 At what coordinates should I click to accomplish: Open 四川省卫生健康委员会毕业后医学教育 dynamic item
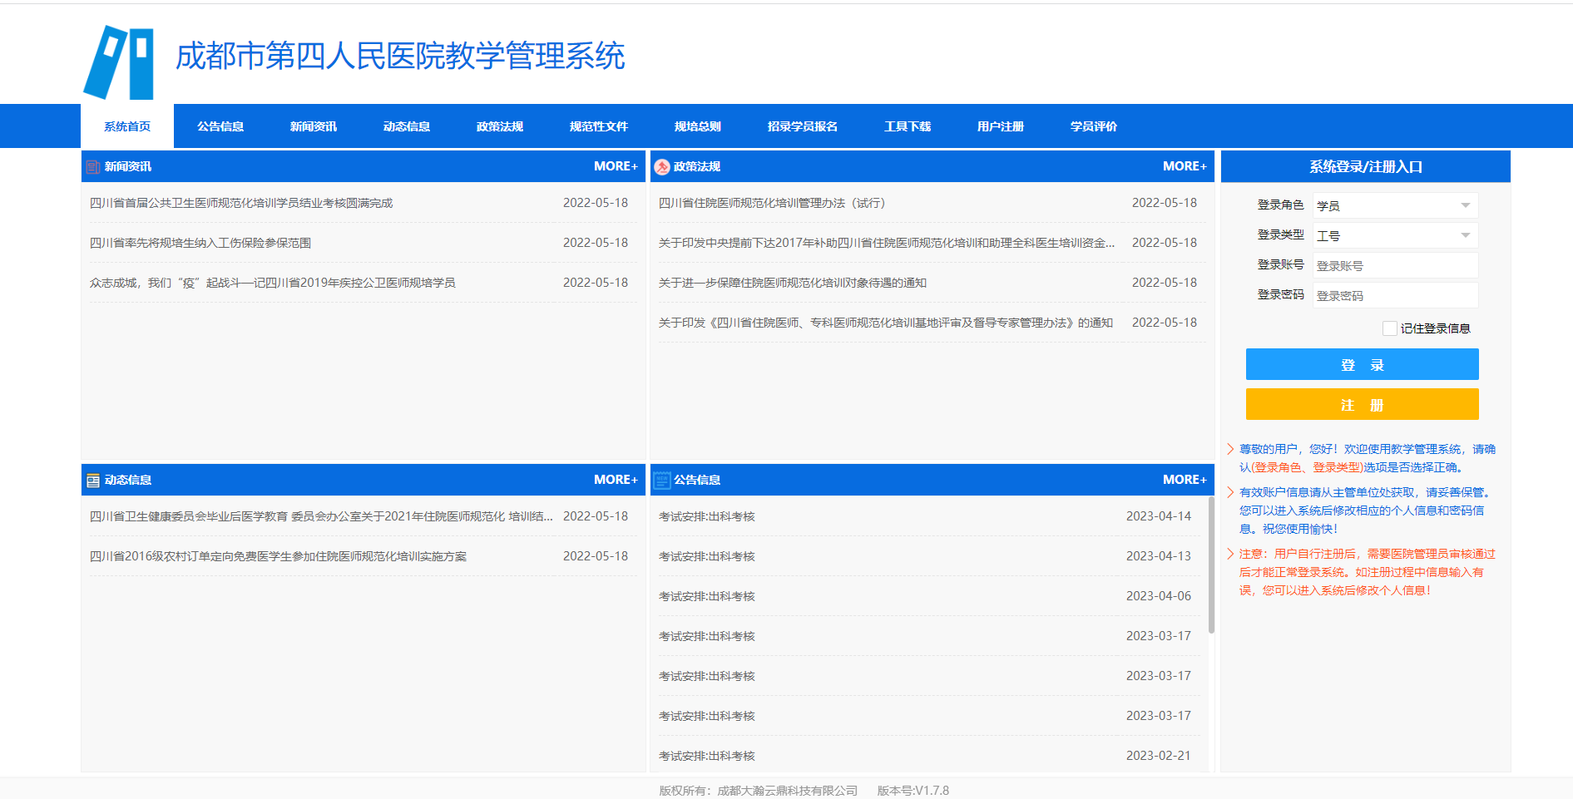(x=321, y=516)
